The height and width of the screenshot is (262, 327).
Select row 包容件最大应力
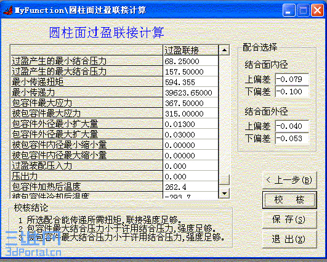115,103
